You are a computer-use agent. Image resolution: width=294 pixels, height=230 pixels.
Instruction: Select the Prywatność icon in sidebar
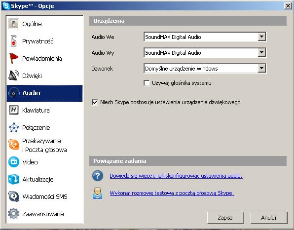[13, 40]
